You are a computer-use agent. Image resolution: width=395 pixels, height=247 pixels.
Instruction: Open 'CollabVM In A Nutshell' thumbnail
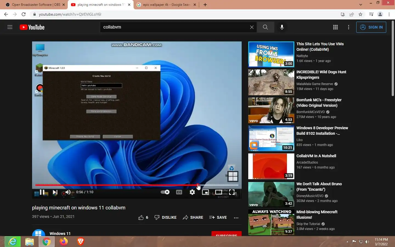click(271, 166)
